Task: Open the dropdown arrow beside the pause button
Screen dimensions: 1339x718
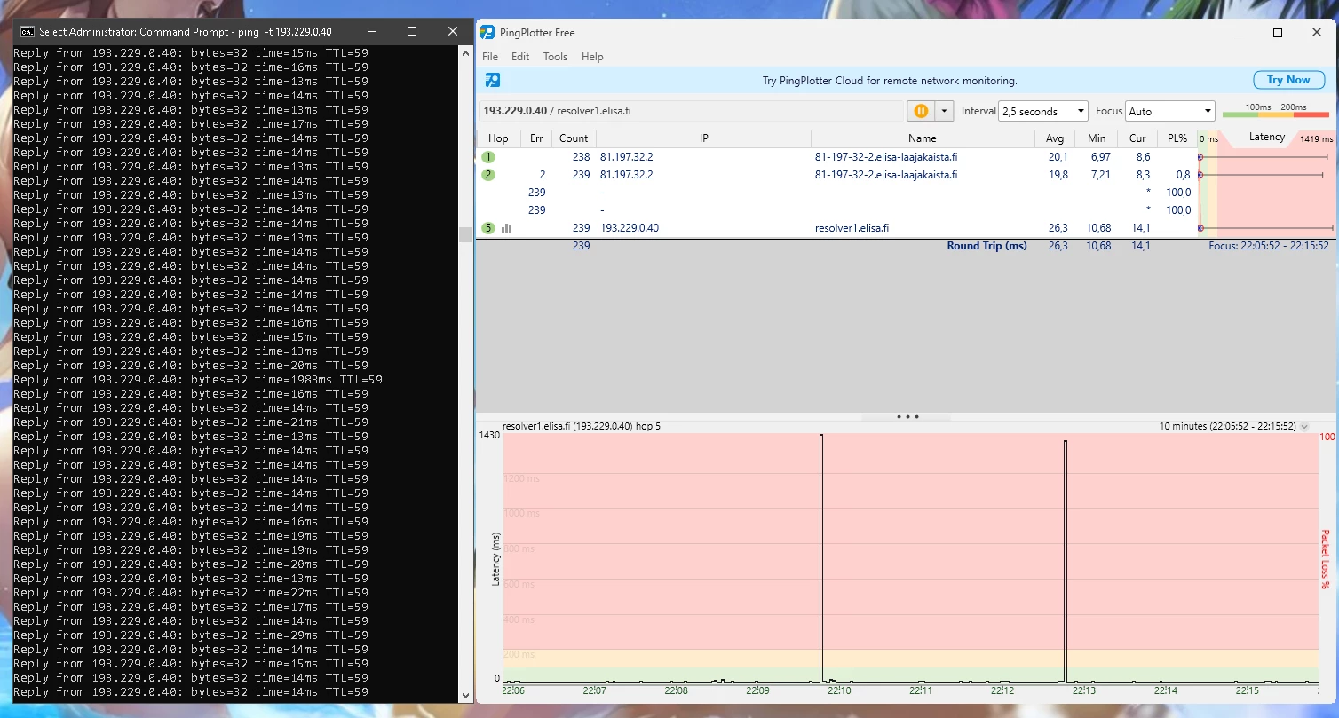Action: click(944, 111)
